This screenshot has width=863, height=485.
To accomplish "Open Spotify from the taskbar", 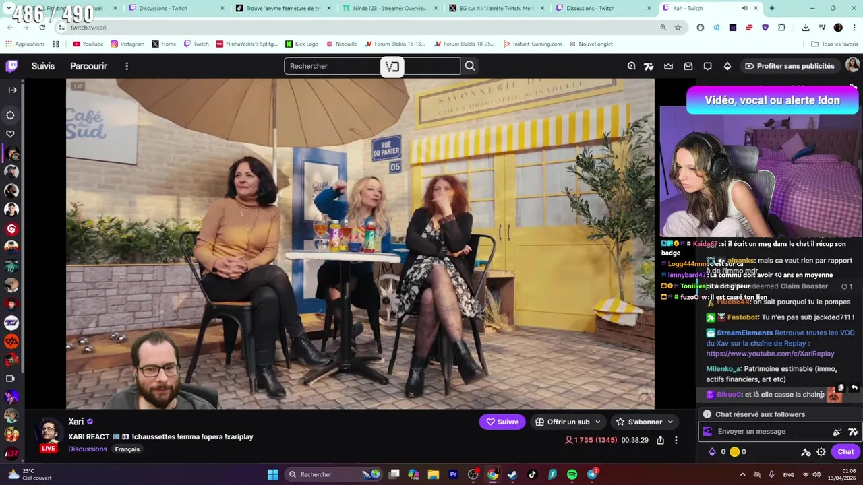I will [572, 474].
